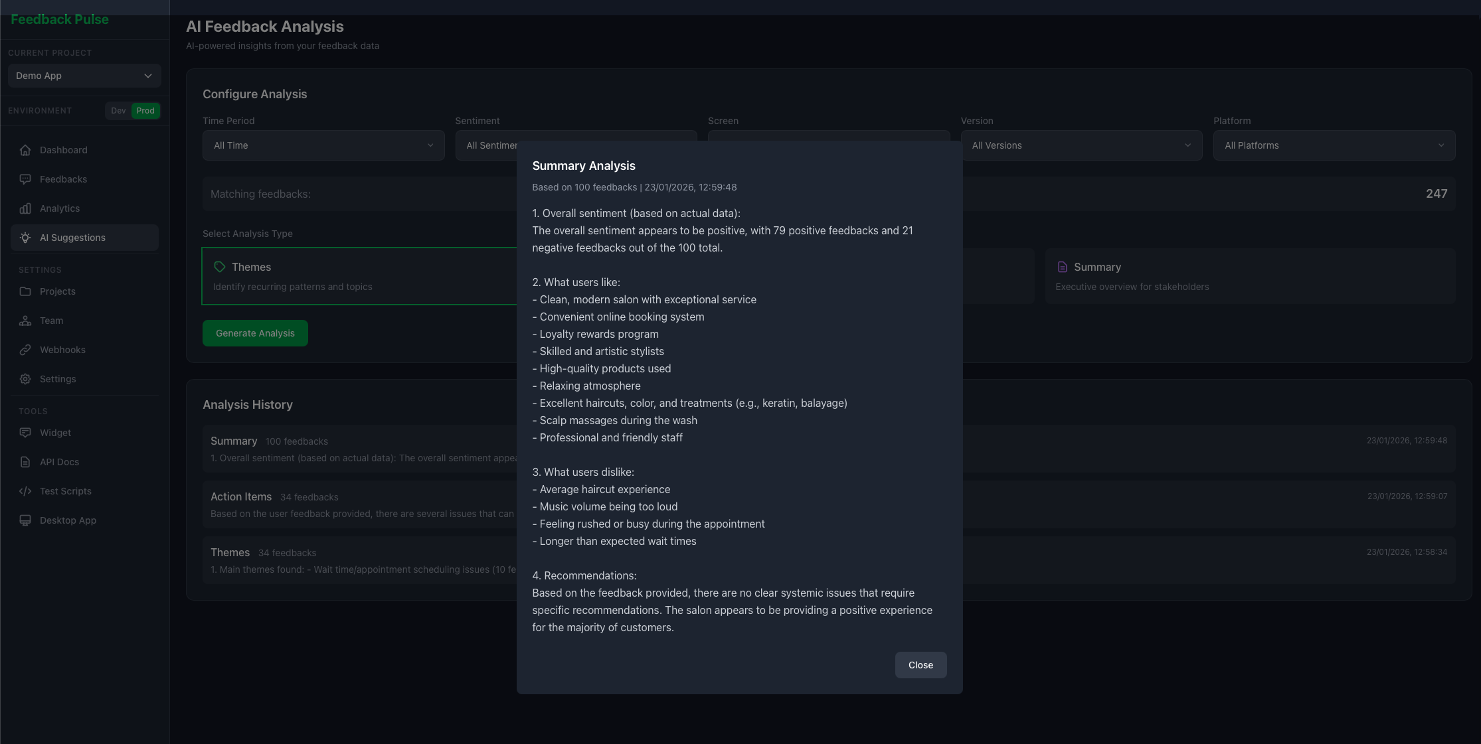This screenshot has height=744, width=1481.
Task: Expand the Demo App project selector
Action: pos(84,76)
